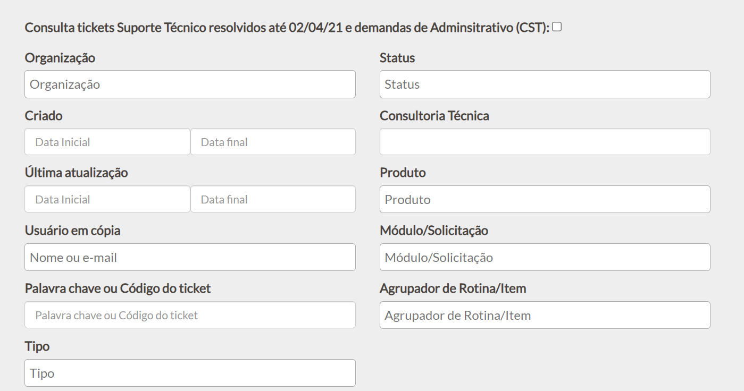The height and width of the screenshot is (391, 744).
Task: Open the Agrupador de Rotina/Item selector
Action: [x=544, y=314]
